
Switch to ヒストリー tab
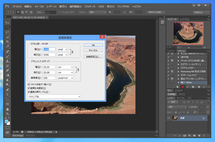171,51
